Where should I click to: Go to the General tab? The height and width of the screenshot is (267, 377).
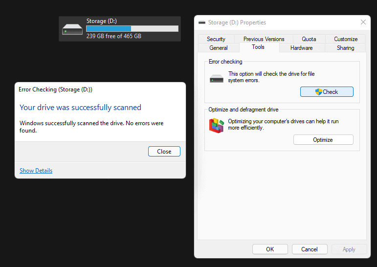click(218, 48)
